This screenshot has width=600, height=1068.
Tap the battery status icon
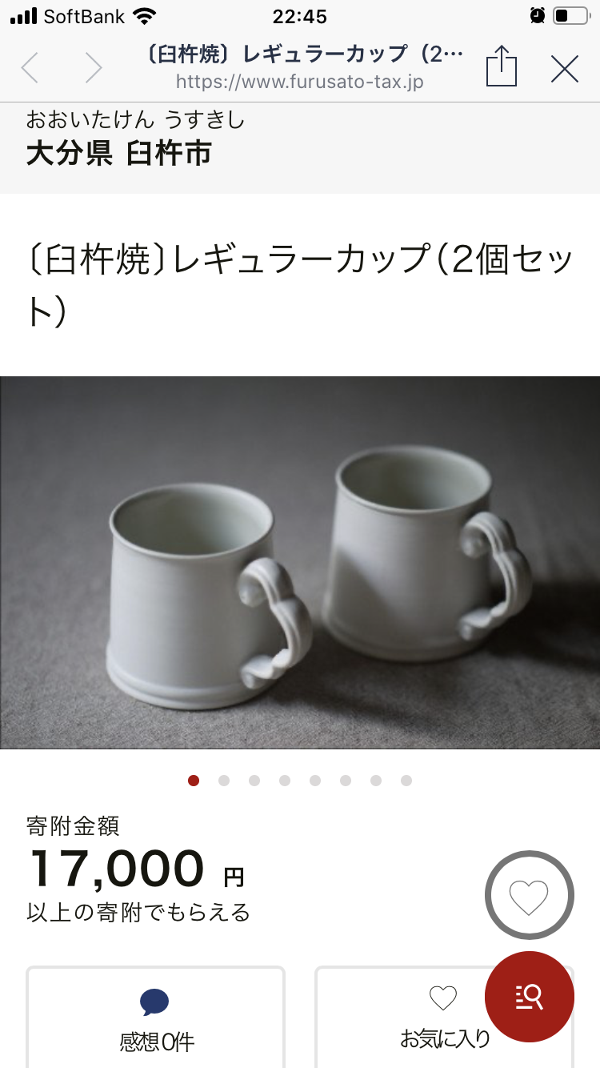570,16
